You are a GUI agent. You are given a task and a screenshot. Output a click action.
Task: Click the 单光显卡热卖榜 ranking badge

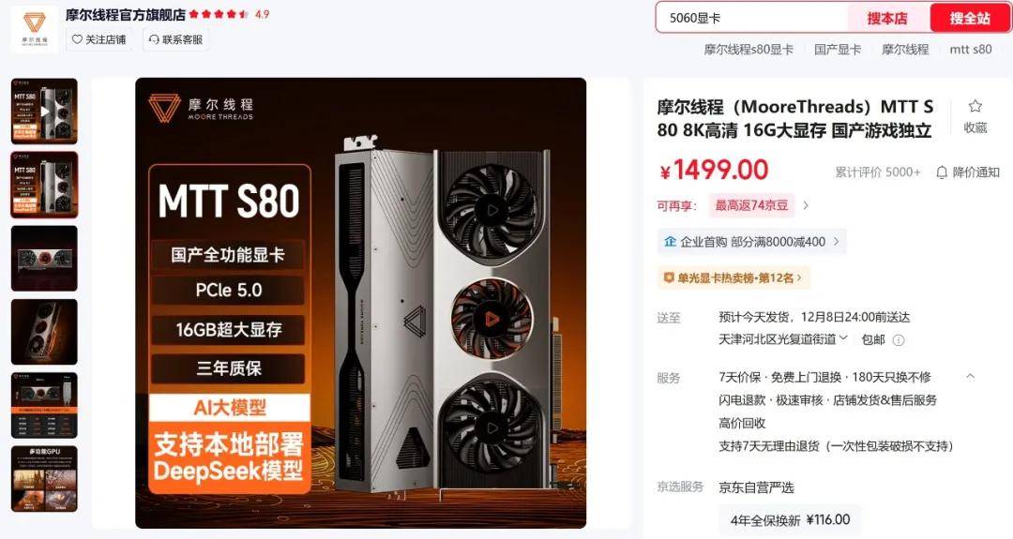click(x=733, y=277)
